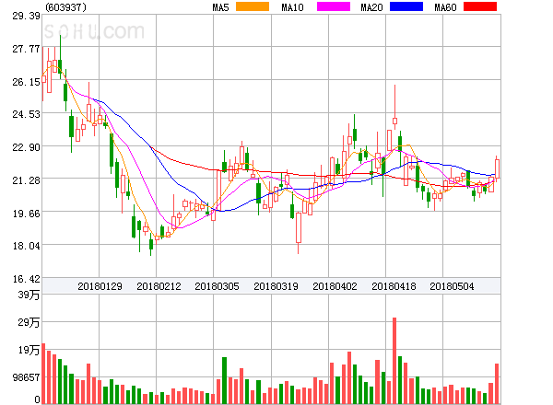Click the 19万 volume axis label

[x=29, y=350]
